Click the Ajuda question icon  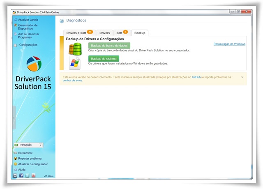(16, 170)
